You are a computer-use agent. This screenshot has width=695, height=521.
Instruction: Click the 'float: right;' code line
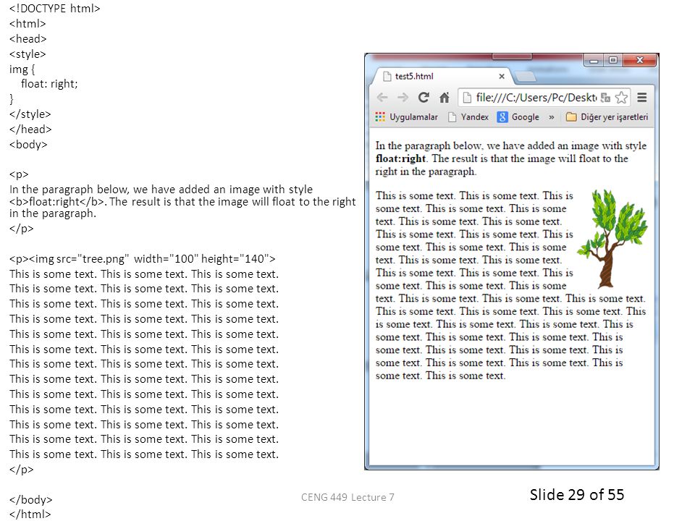coord(49,84)
